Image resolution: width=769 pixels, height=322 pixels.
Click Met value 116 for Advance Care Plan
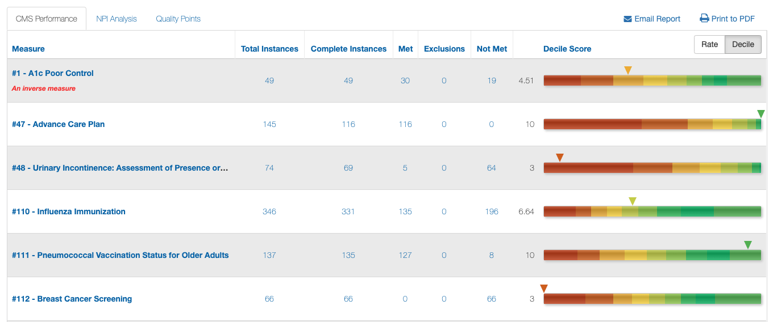405,124
